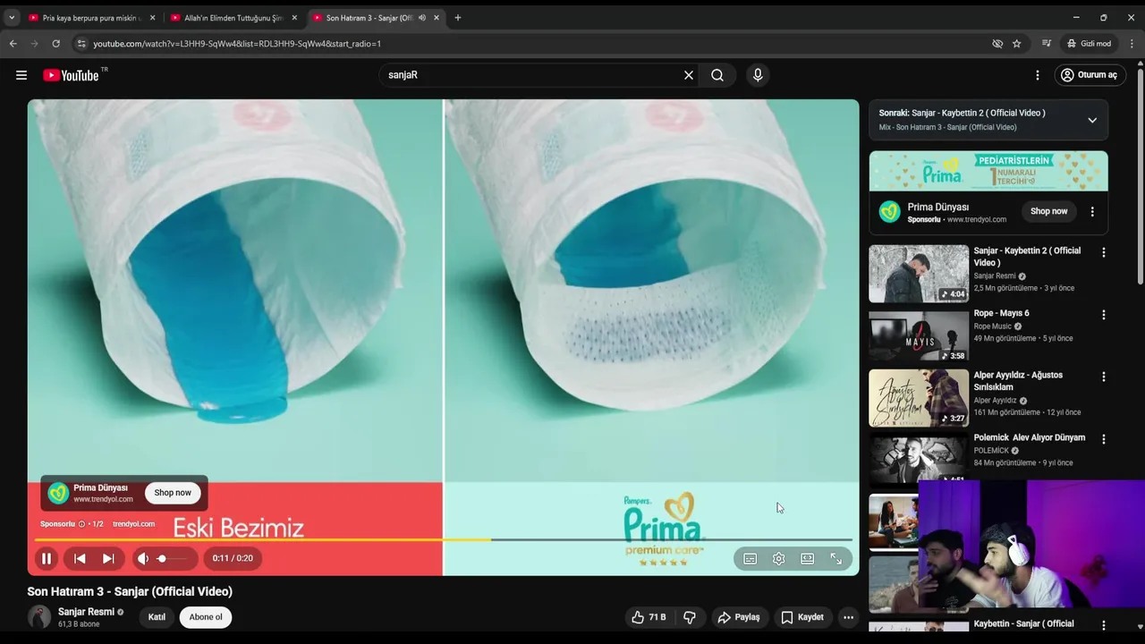Open options for Polemick Alev Alıyor Dünyam
1145x644 pixels.
pos(1103,439)
